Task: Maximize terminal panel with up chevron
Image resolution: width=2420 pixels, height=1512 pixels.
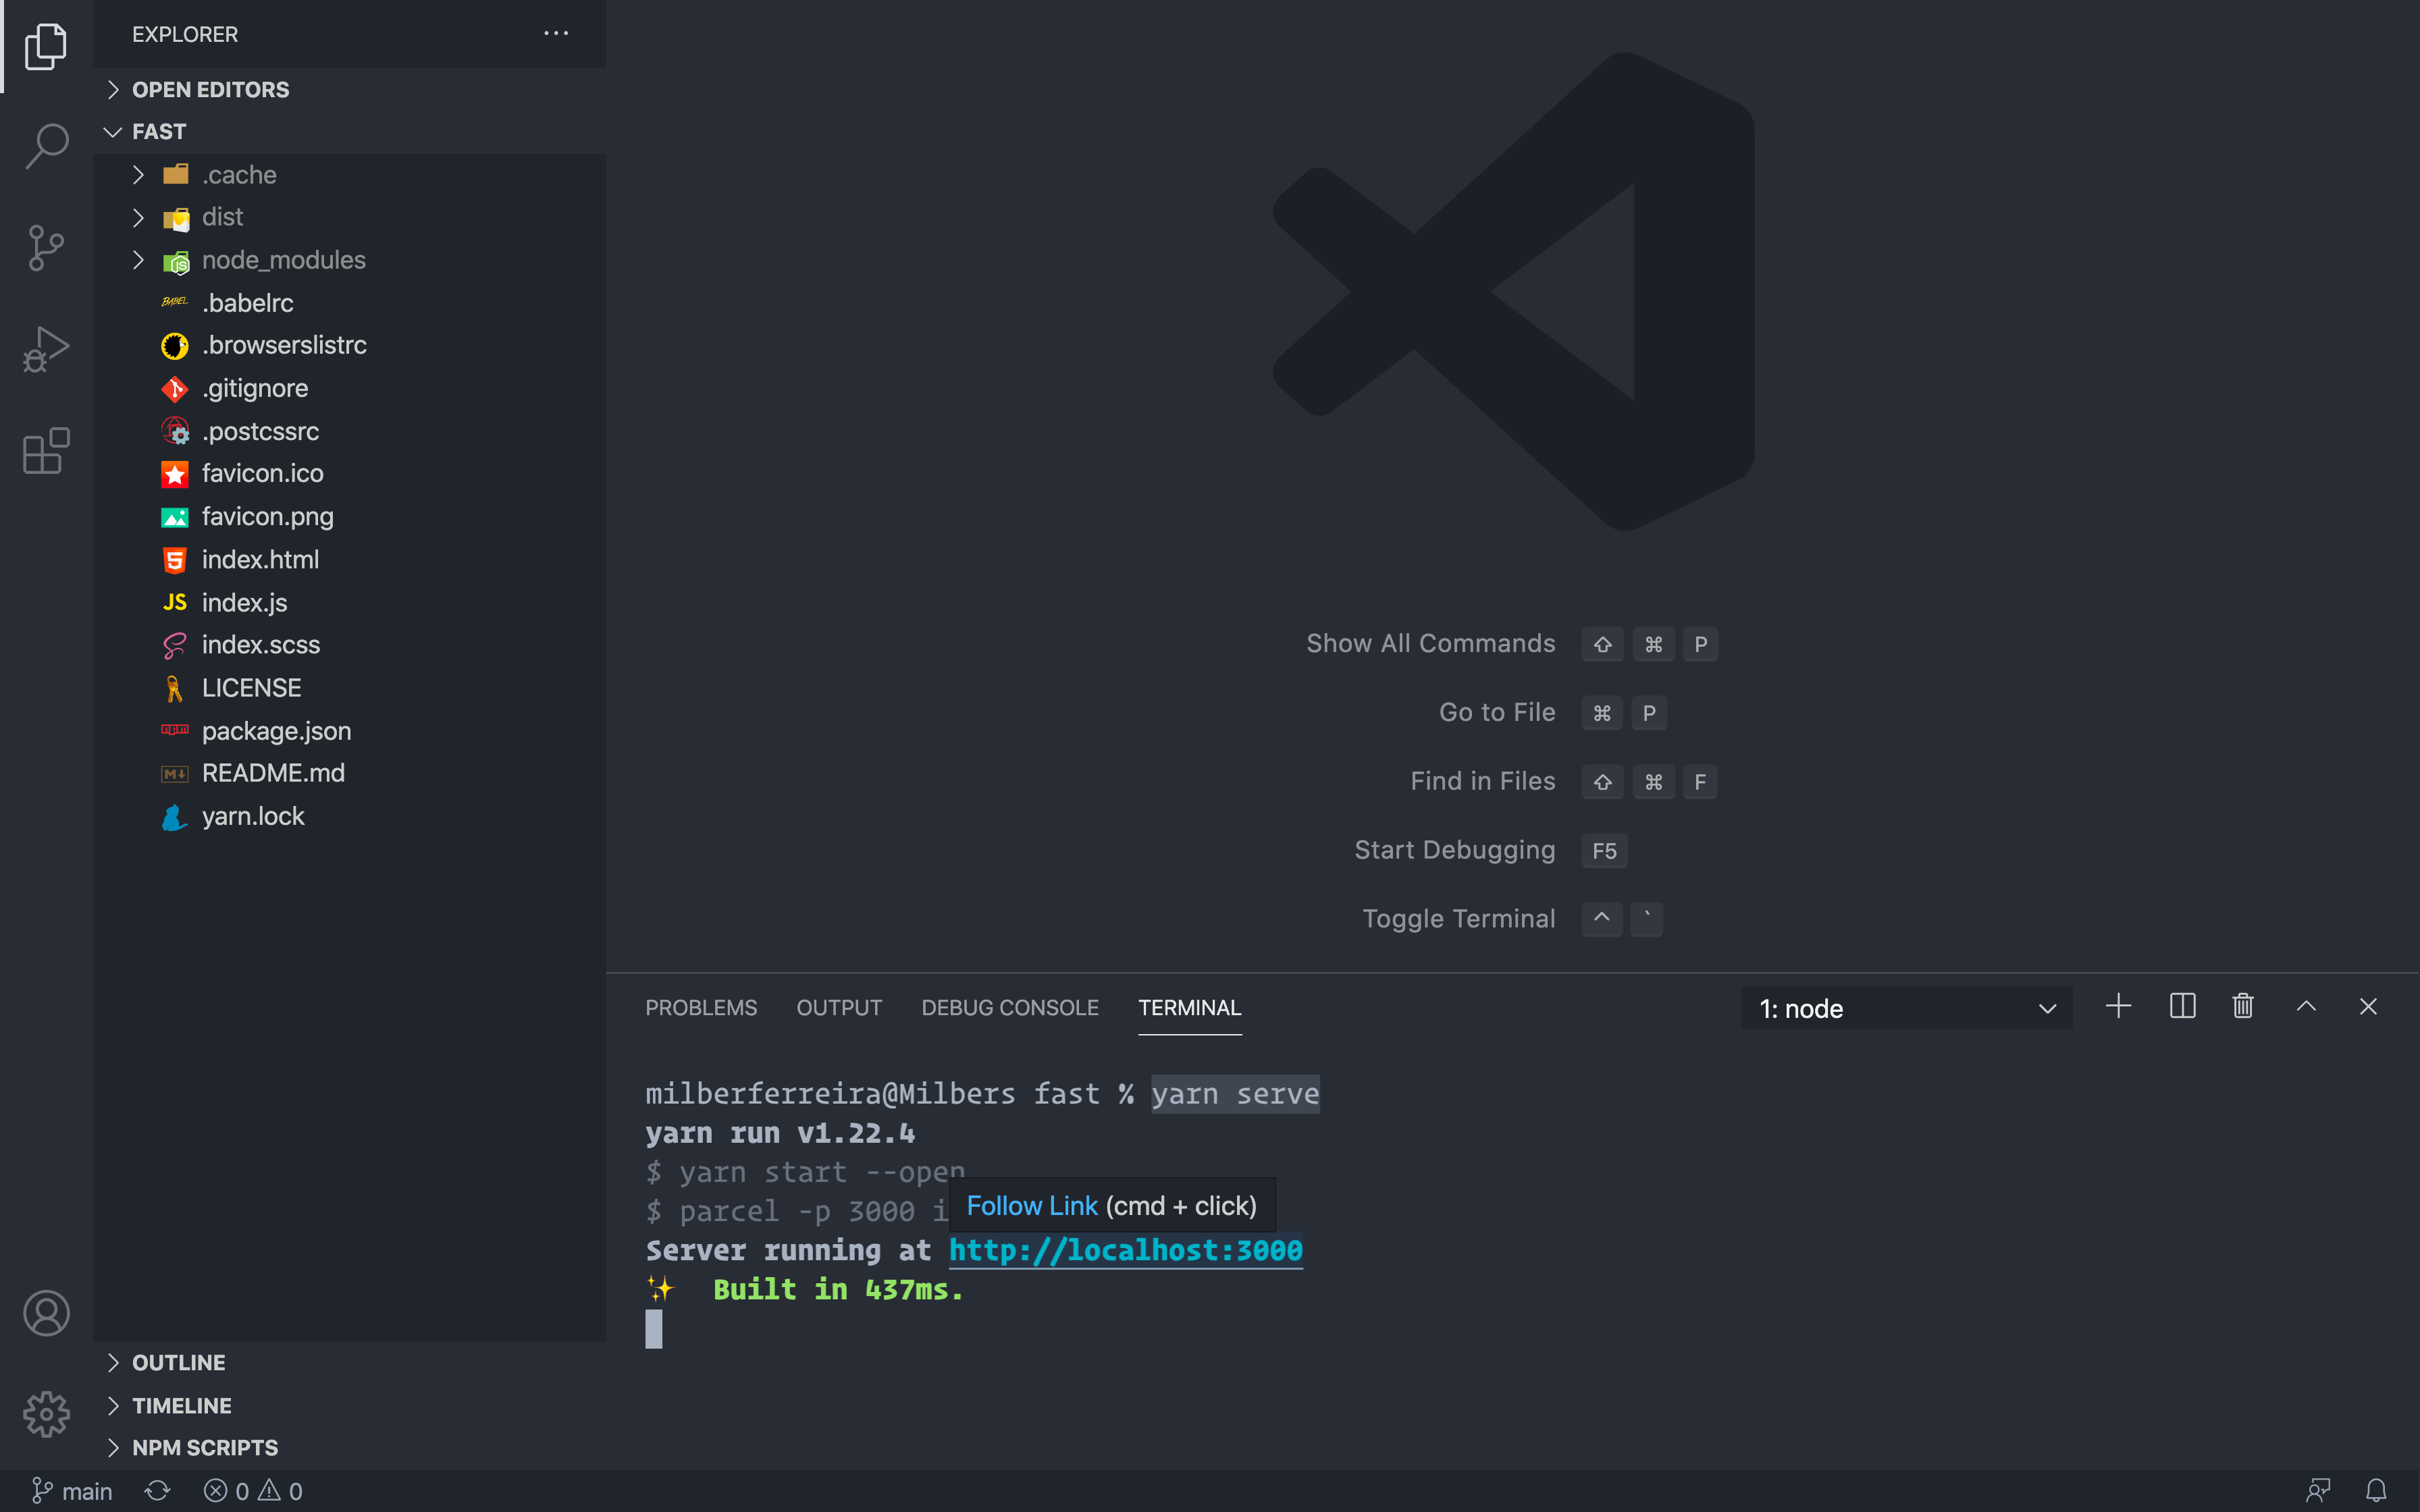Action: click(x=2306, y=1006)
